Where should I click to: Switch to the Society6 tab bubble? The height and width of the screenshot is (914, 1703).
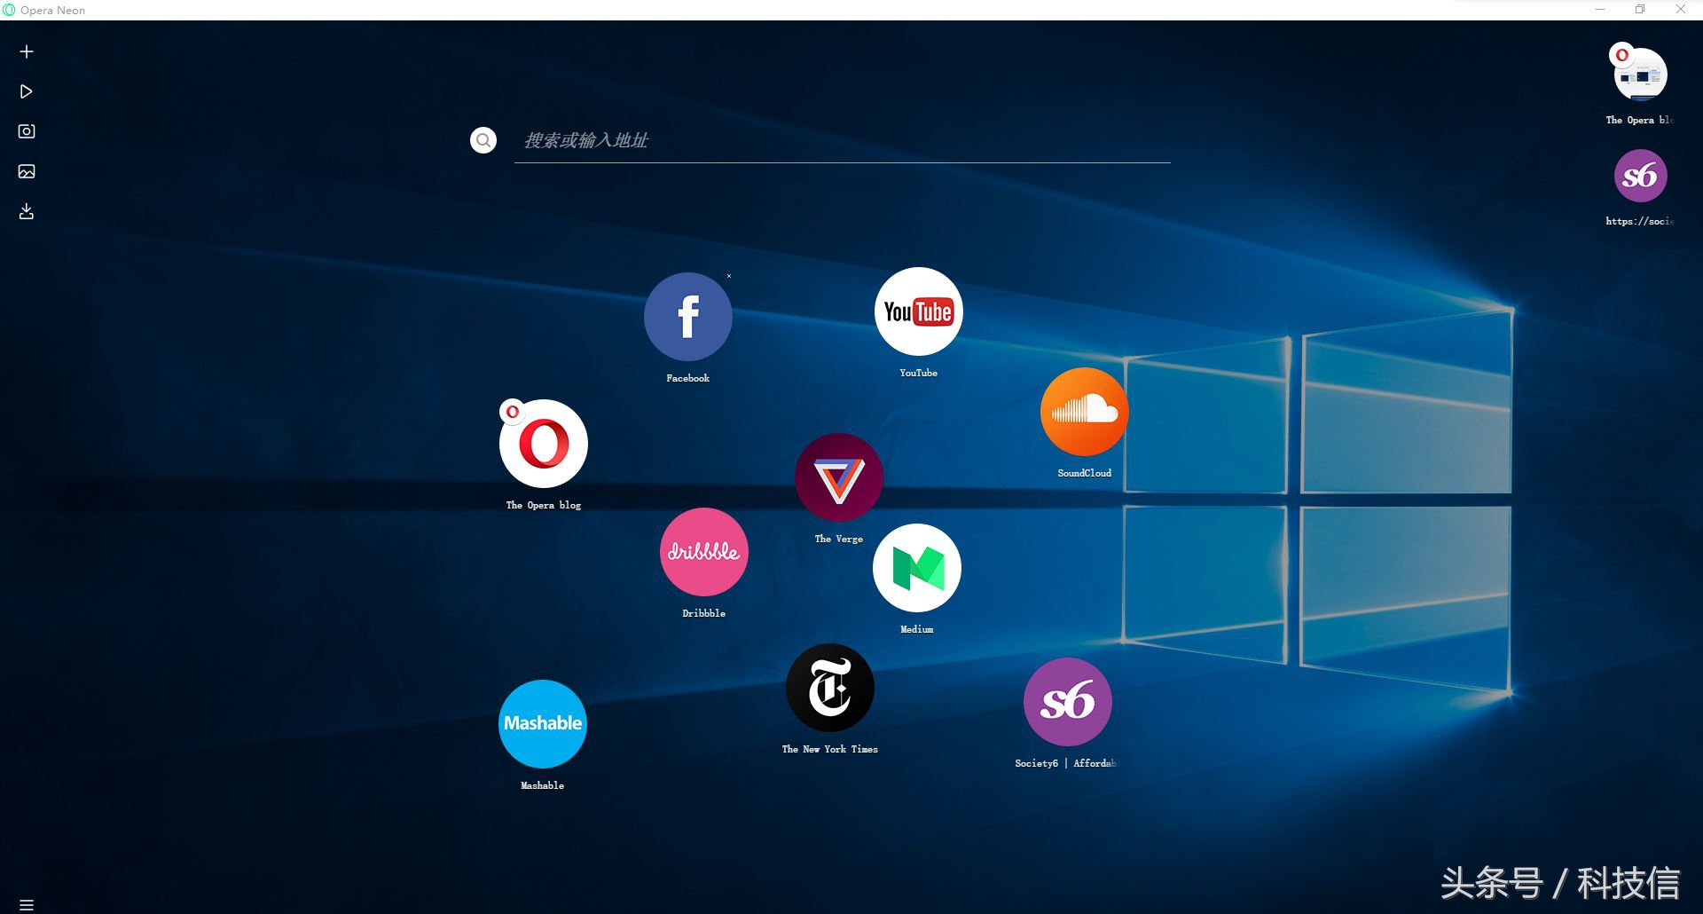pos(1641,176)
